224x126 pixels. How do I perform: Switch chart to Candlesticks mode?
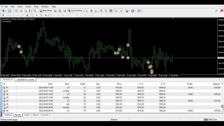pyautogui.click(x=91, y=11)
